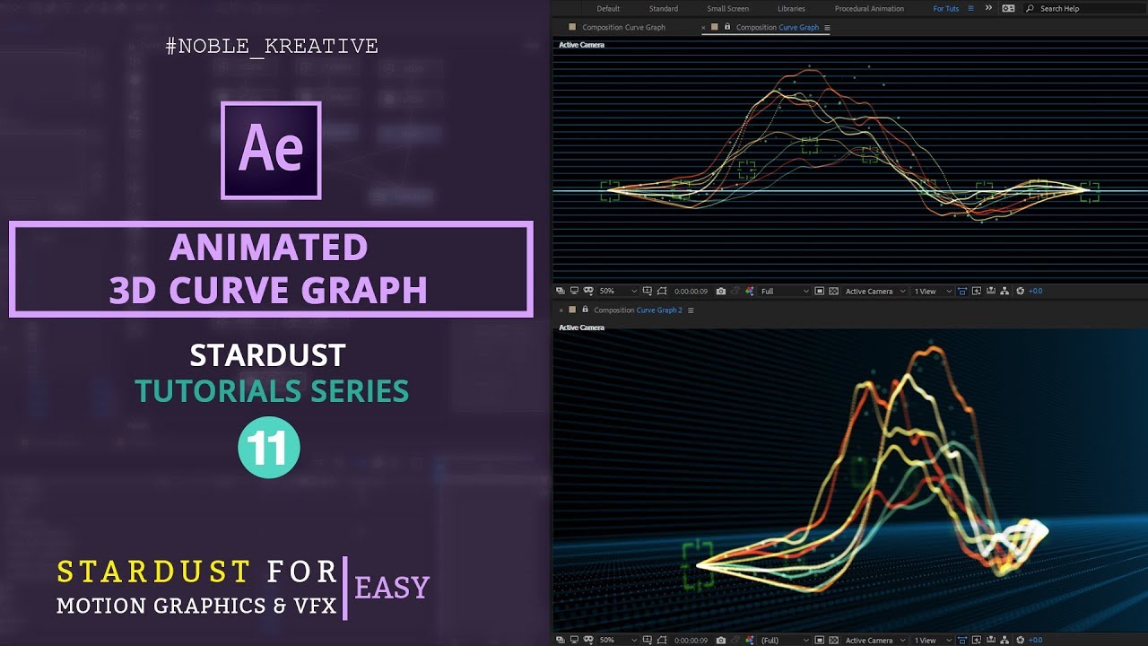Open grid and guide options in upper viewer

[x=647, y=292]
